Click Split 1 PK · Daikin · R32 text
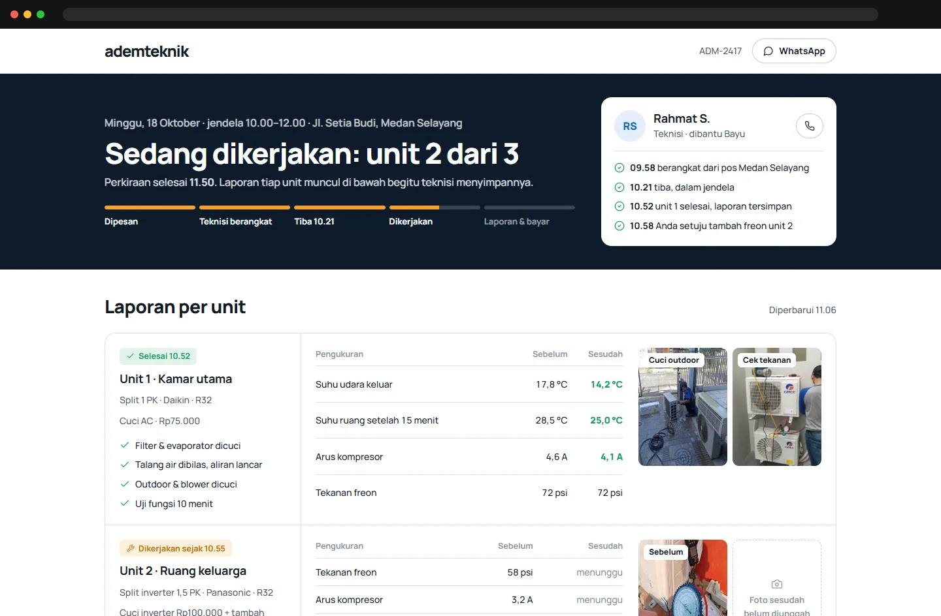This screenshot has width=941, height=616. click(165, 400)
